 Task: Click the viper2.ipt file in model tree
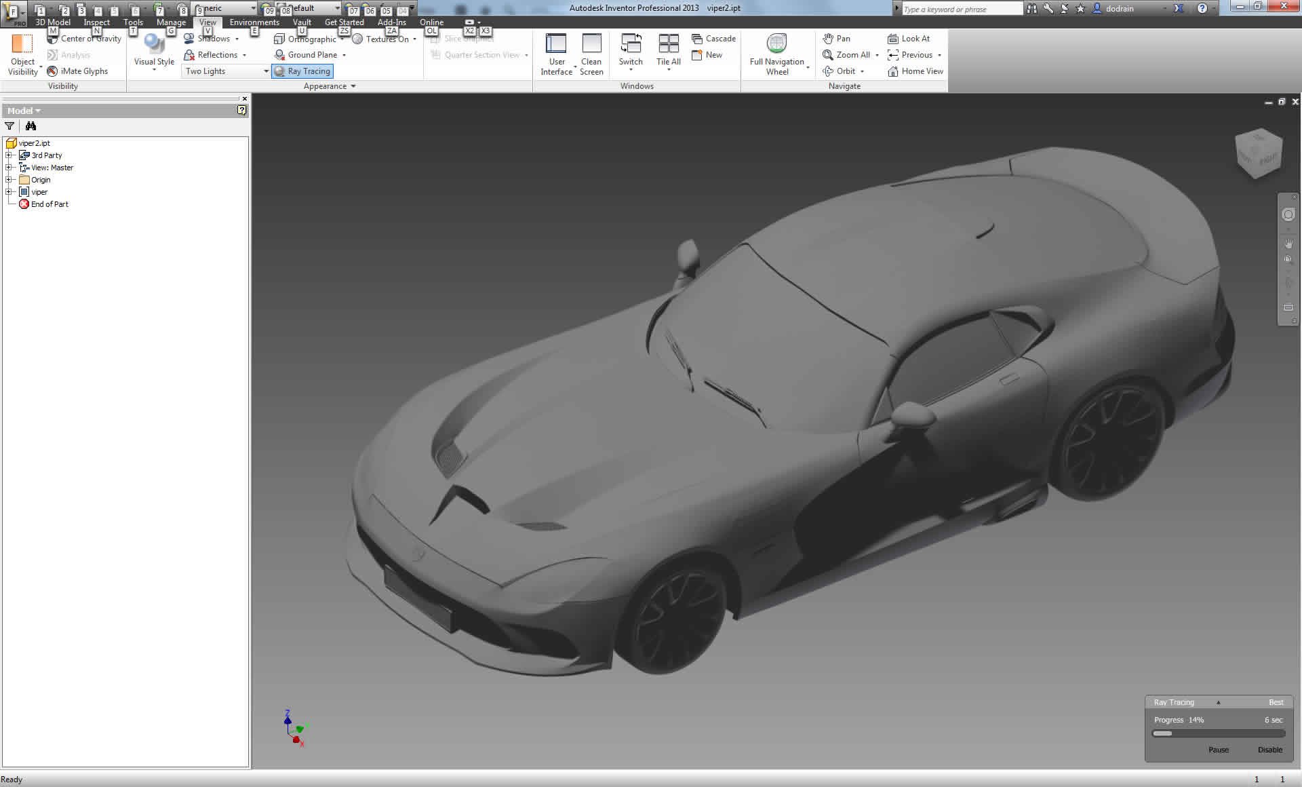click(35, 142)
